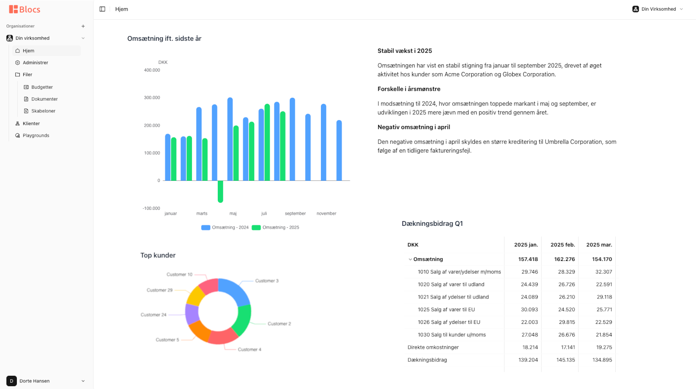Click the Budgetter file icon

tap(26, 87)
